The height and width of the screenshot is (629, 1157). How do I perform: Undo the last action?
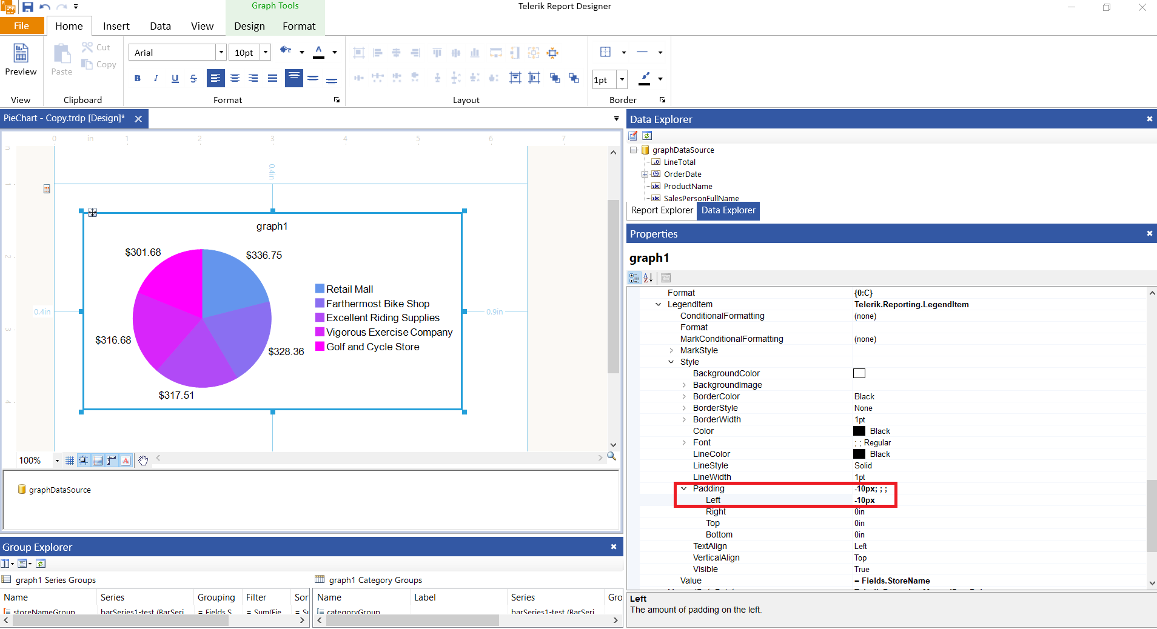[44, 7]
